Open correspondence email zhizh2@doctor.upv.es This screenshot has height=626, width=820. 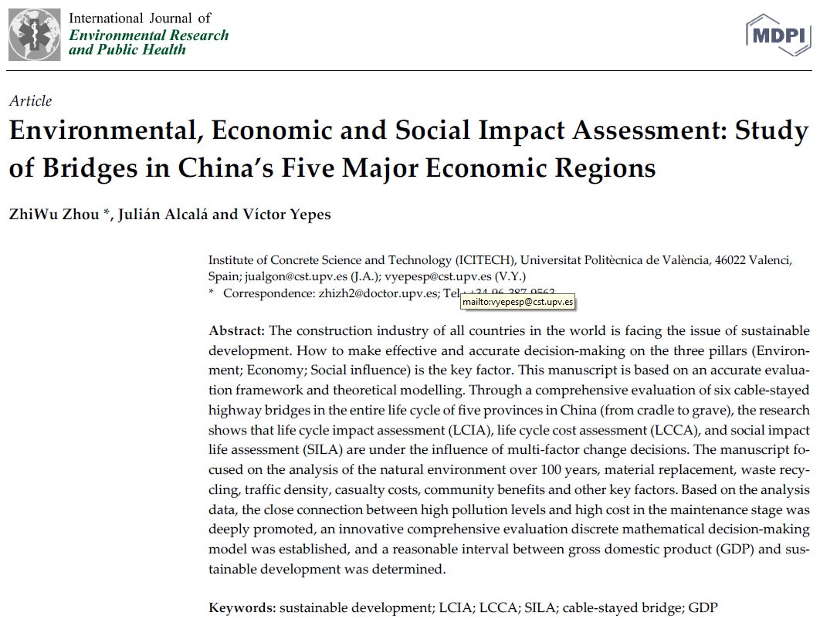pos(376,293)
